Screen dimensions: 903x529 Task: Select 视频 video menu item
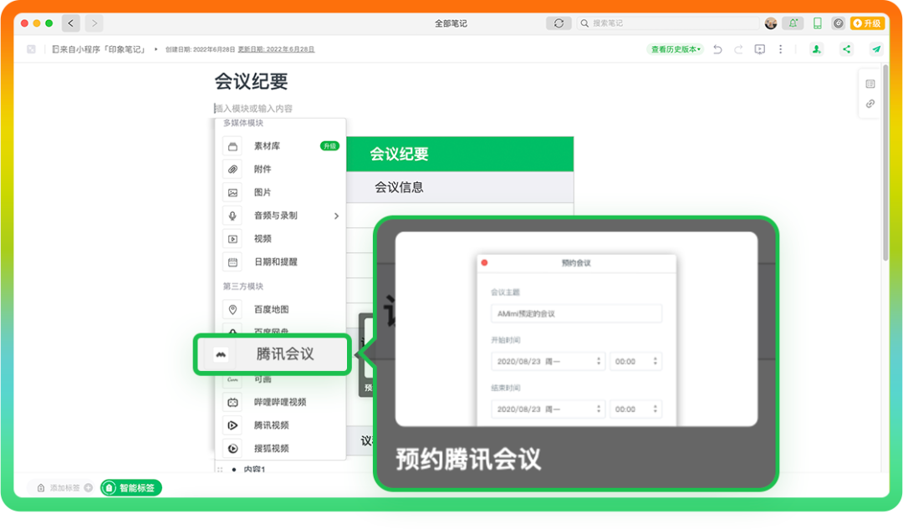click(280, 238)
